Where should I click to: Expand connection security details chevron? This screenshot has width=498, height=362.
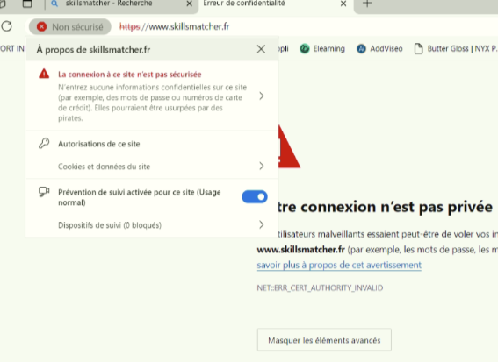262,96
